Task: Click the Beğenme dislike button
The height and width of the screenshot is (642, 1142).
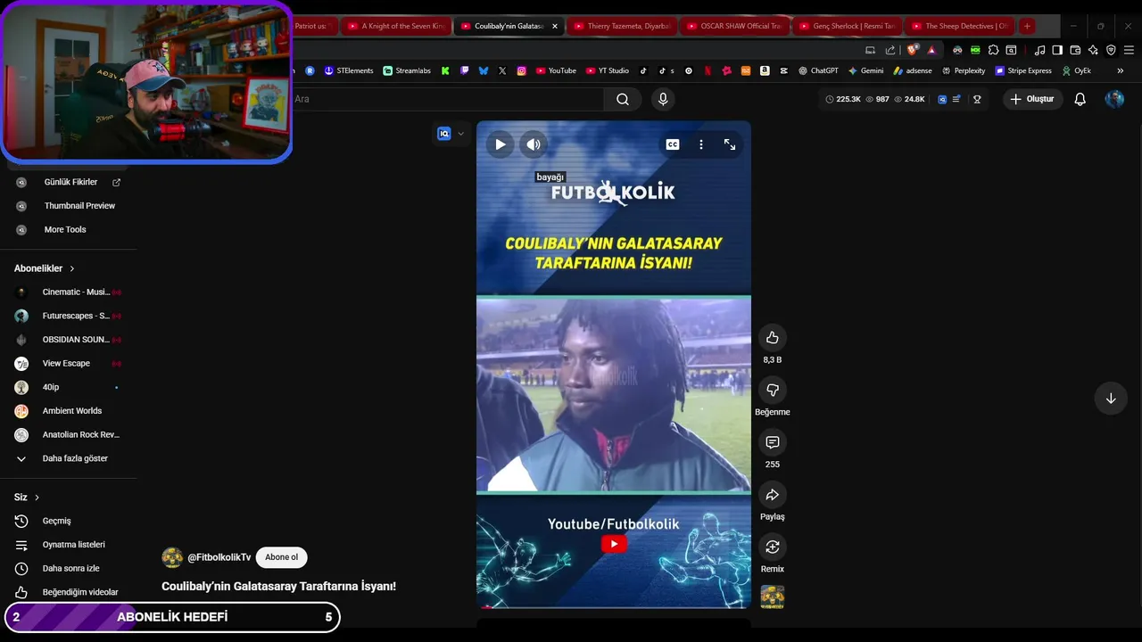Action: point(773,390)
